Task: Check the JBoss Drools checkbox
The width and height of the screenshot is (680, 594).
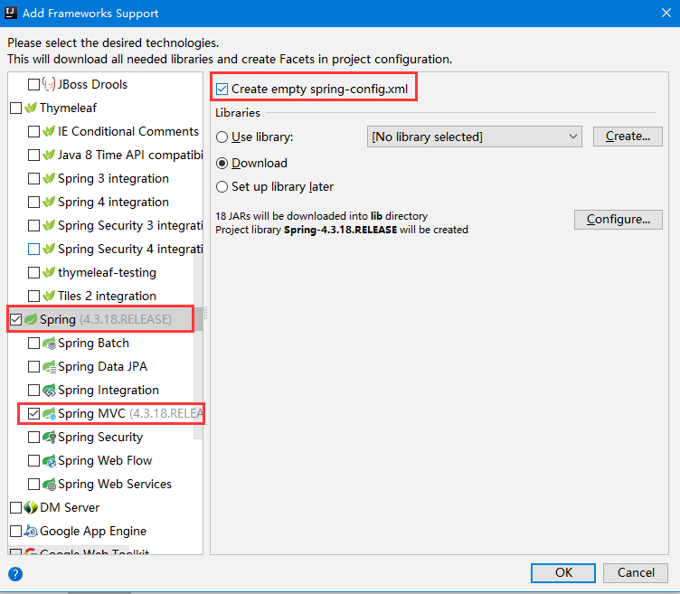Action: [33, 84]
